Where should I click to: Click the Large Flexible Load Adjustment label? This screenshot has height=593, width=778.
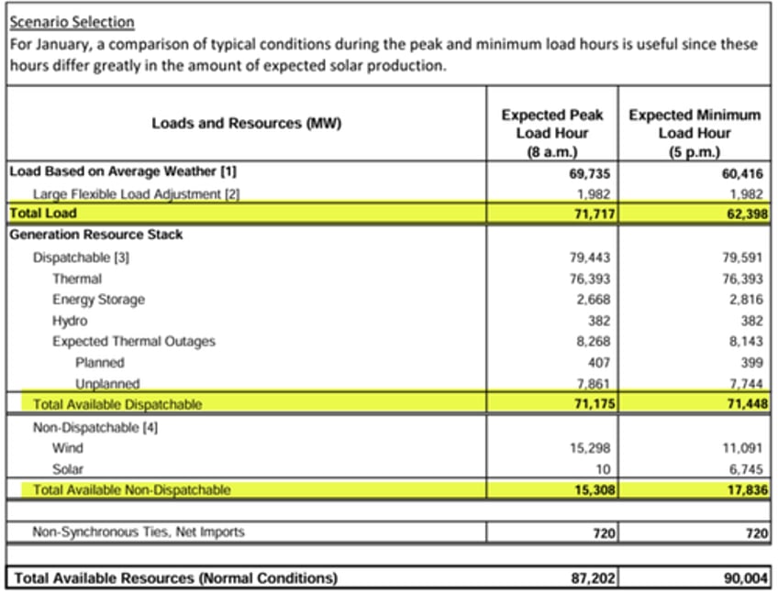136,194
